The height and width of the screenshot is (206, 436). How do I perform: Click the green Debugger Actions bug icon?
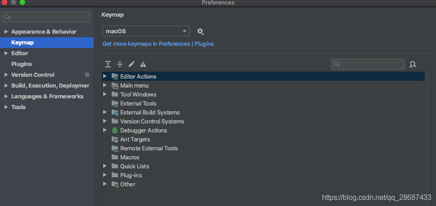[x=115, y=130]
